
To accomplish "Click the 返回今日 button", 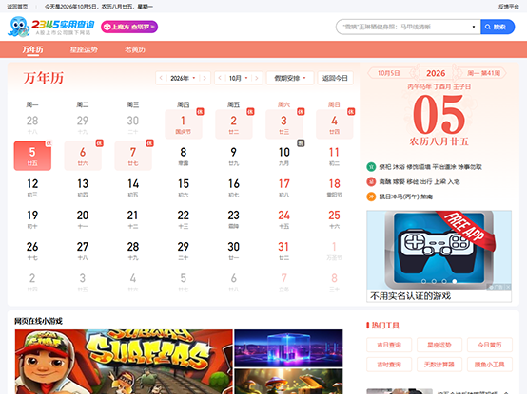I will (x=335, y=78).
